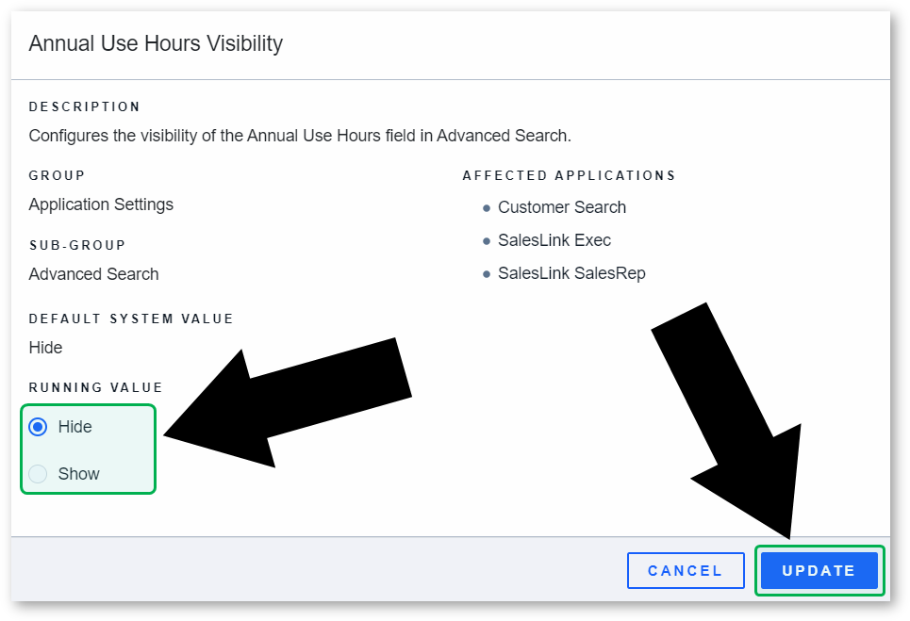
Task: Click the SalesLink SalesRep list item
Action: (x=571, y=273)
